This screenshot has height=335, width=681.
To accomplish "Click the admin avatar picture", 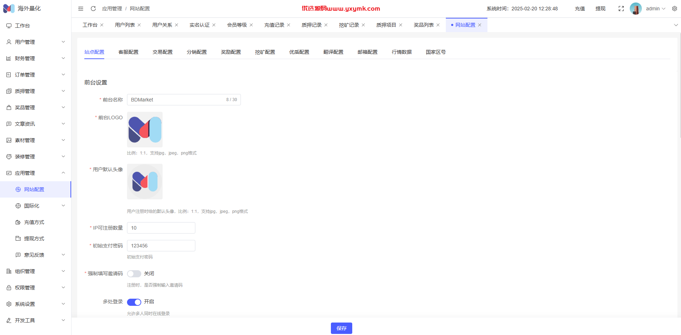I will 636,9.
